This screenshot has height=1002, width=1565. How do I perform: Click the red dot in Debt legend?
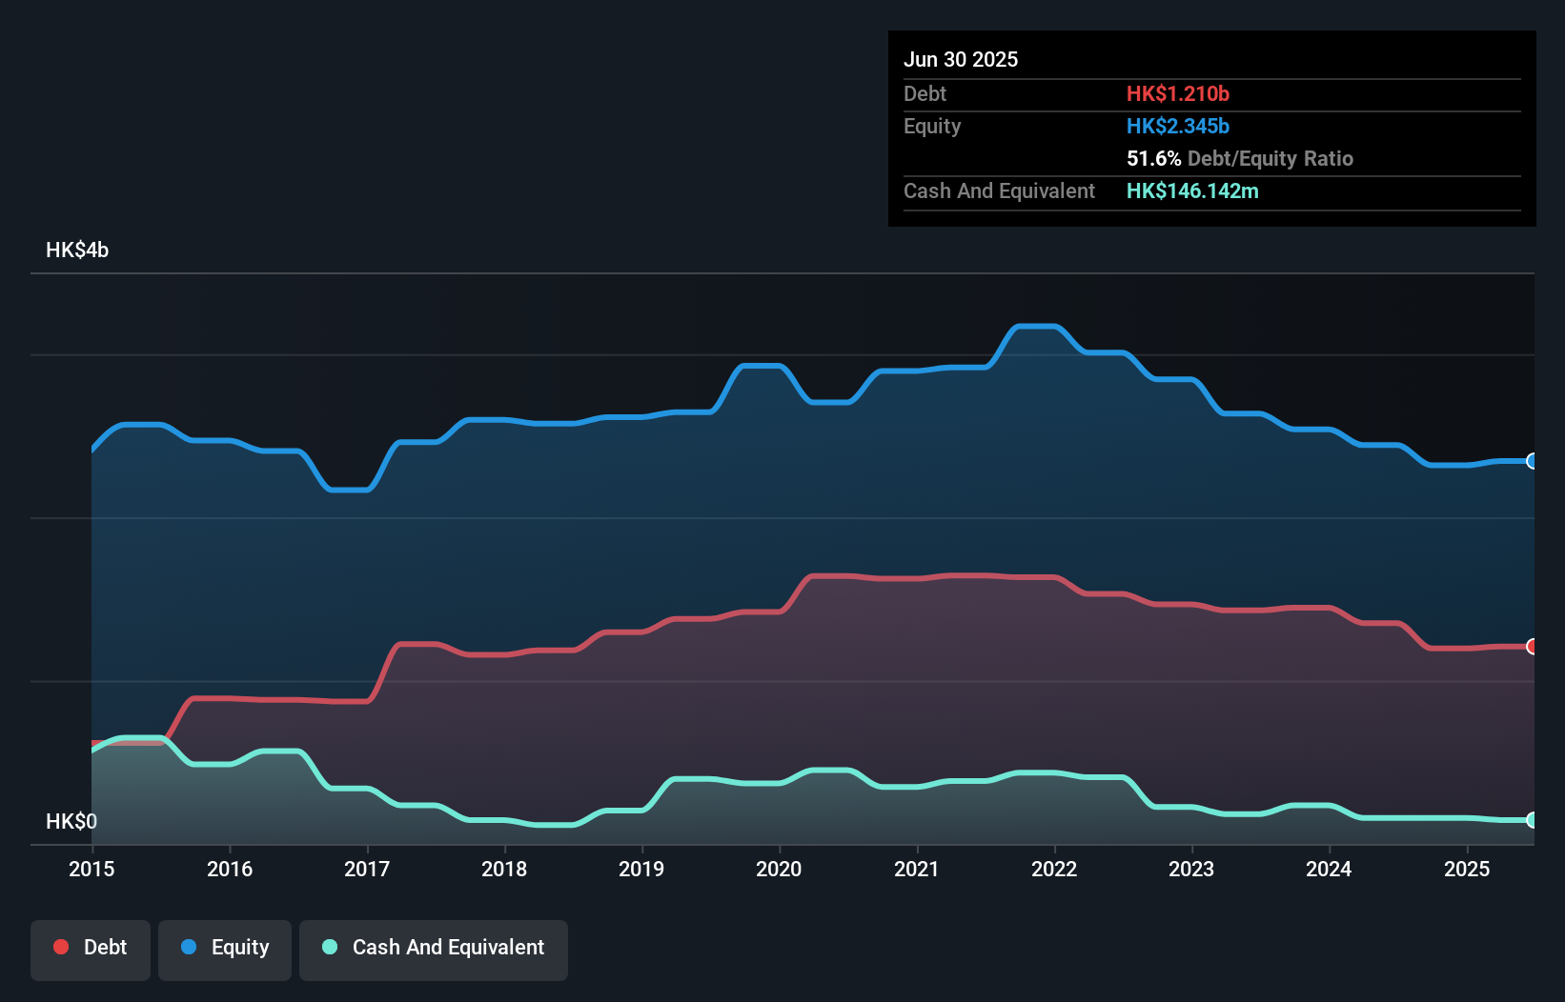61,947
